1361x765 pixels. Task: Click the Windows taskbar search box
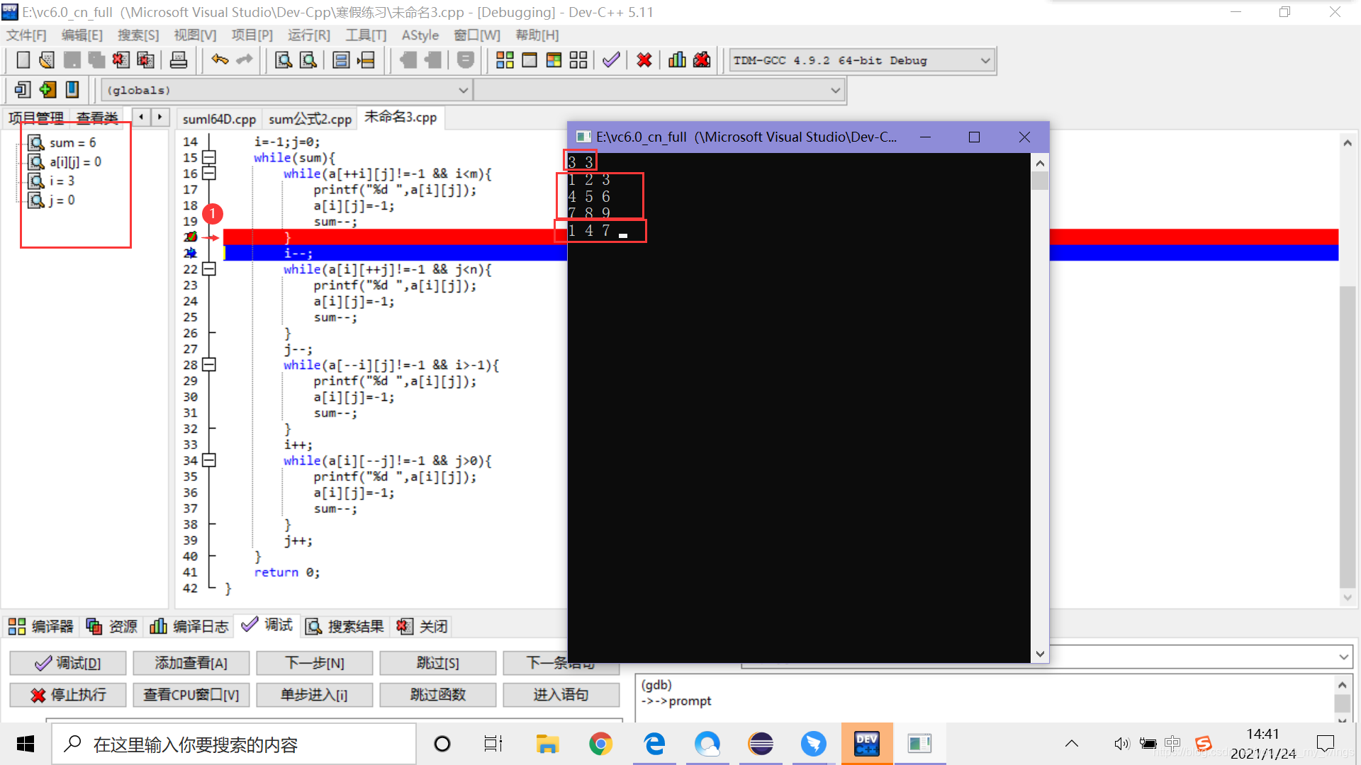tap(234, 744)
